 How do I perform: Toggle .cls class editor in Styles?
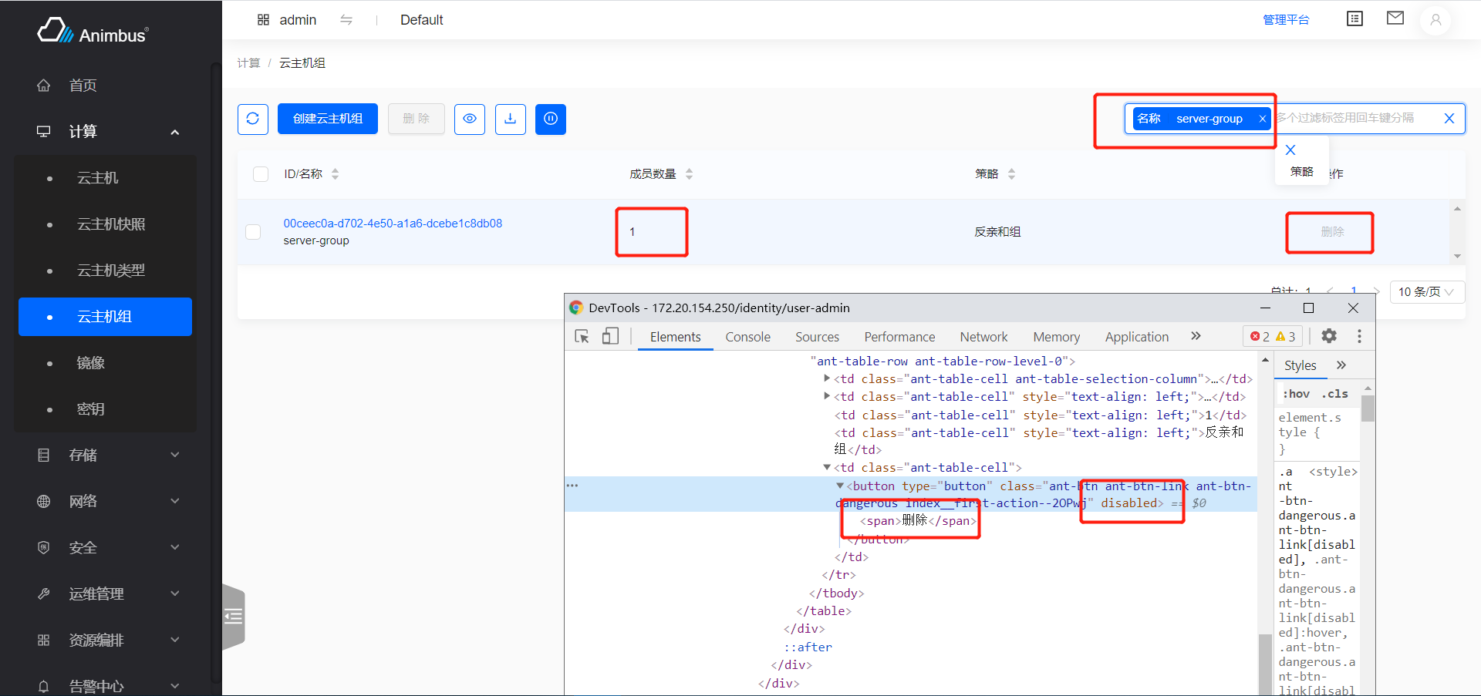tap(1334, 394)
